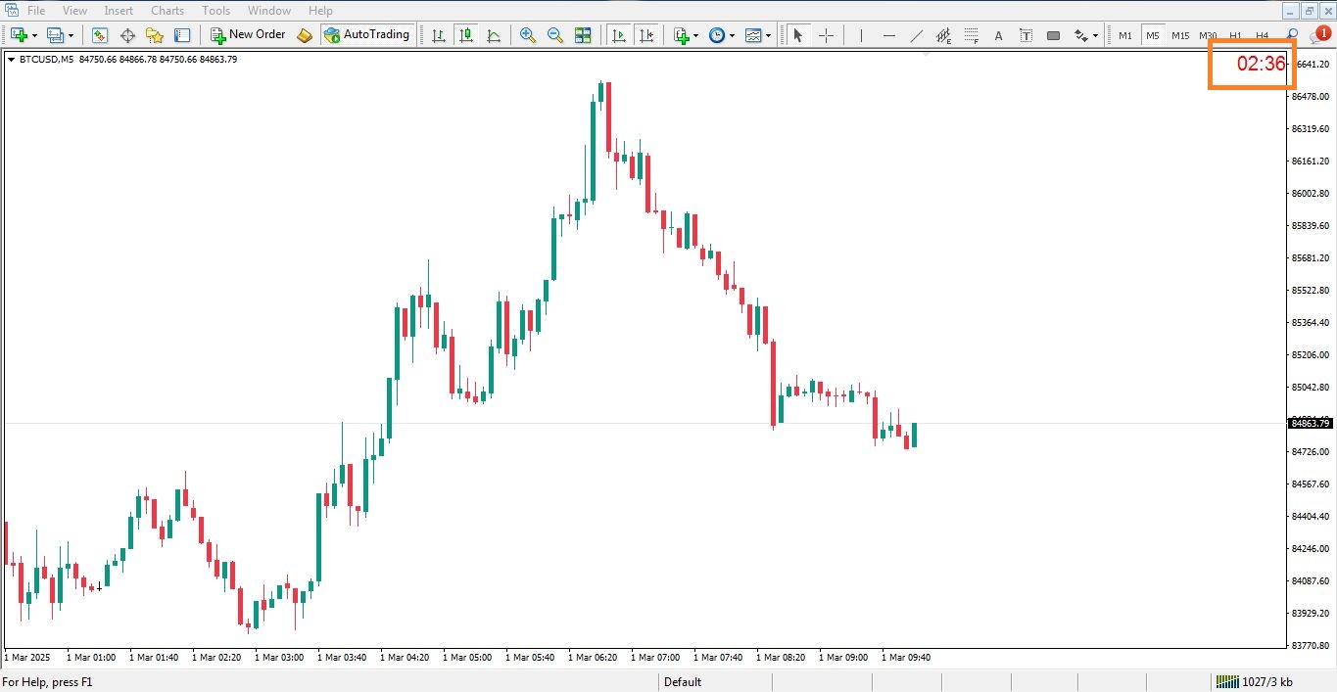The image size is (1337, 692).
Task: Open the Help menu
Action: coord(320,11)
